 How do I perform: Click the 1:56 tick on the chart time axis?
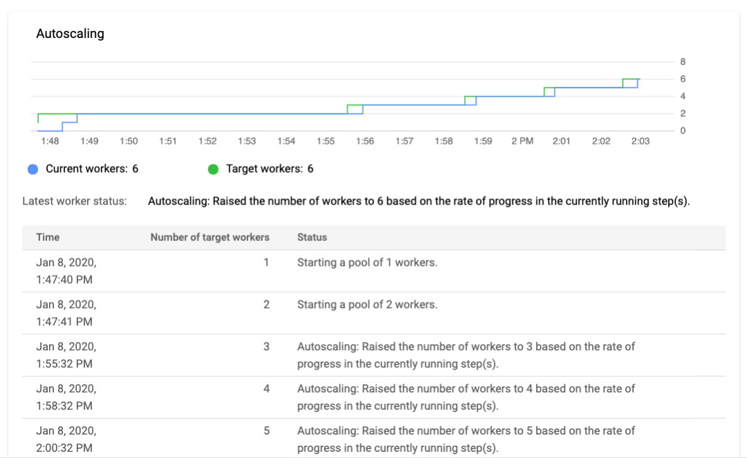pos(365,141)
